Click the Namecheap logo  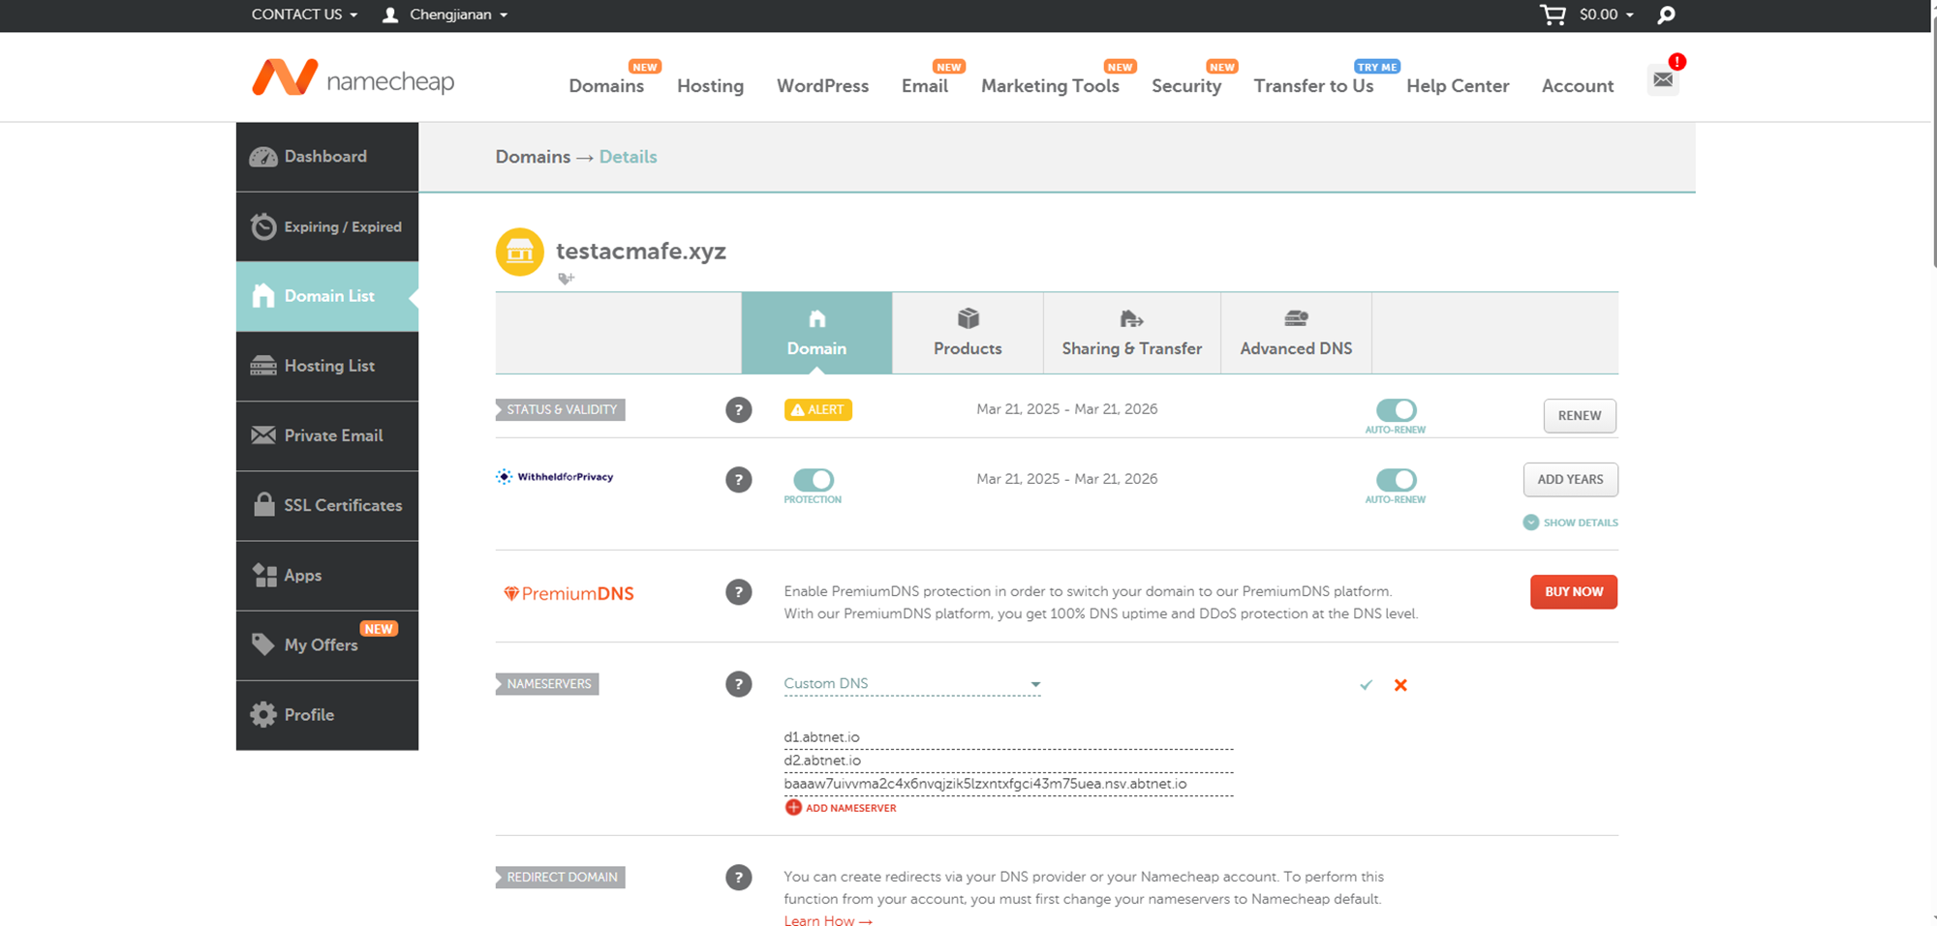point(353,78)
